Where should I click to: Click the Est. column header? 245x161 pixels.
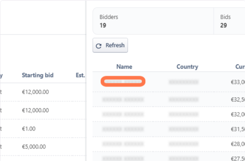pos(80,75)
